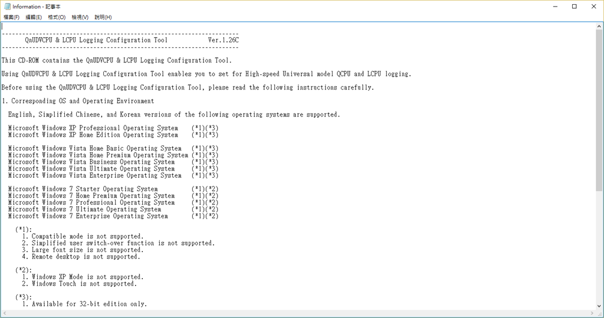Click the line starting 'Before using the QnUDVCPU'
604x318 pixels.
pyautogui.click(x=188, y=87)
